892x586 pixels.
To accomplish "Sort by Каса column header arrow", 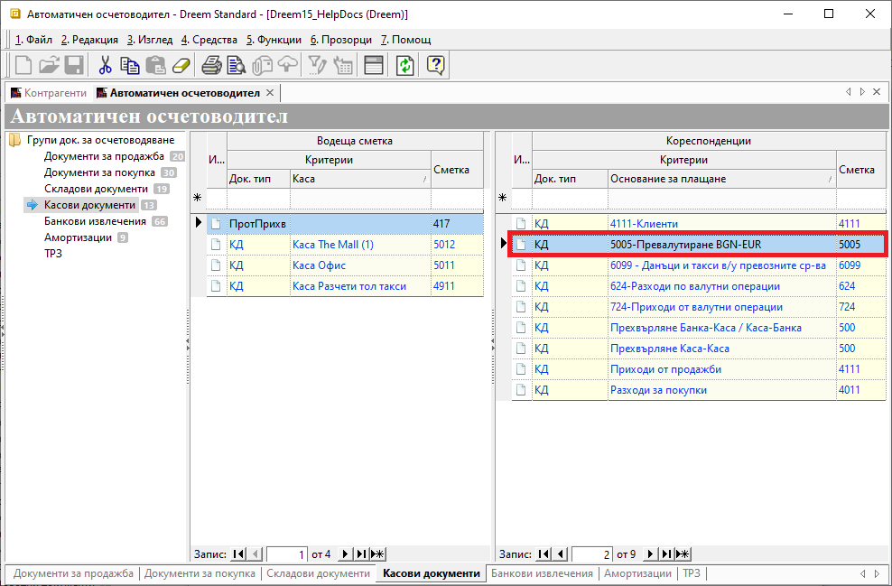I will click(424, 180).
